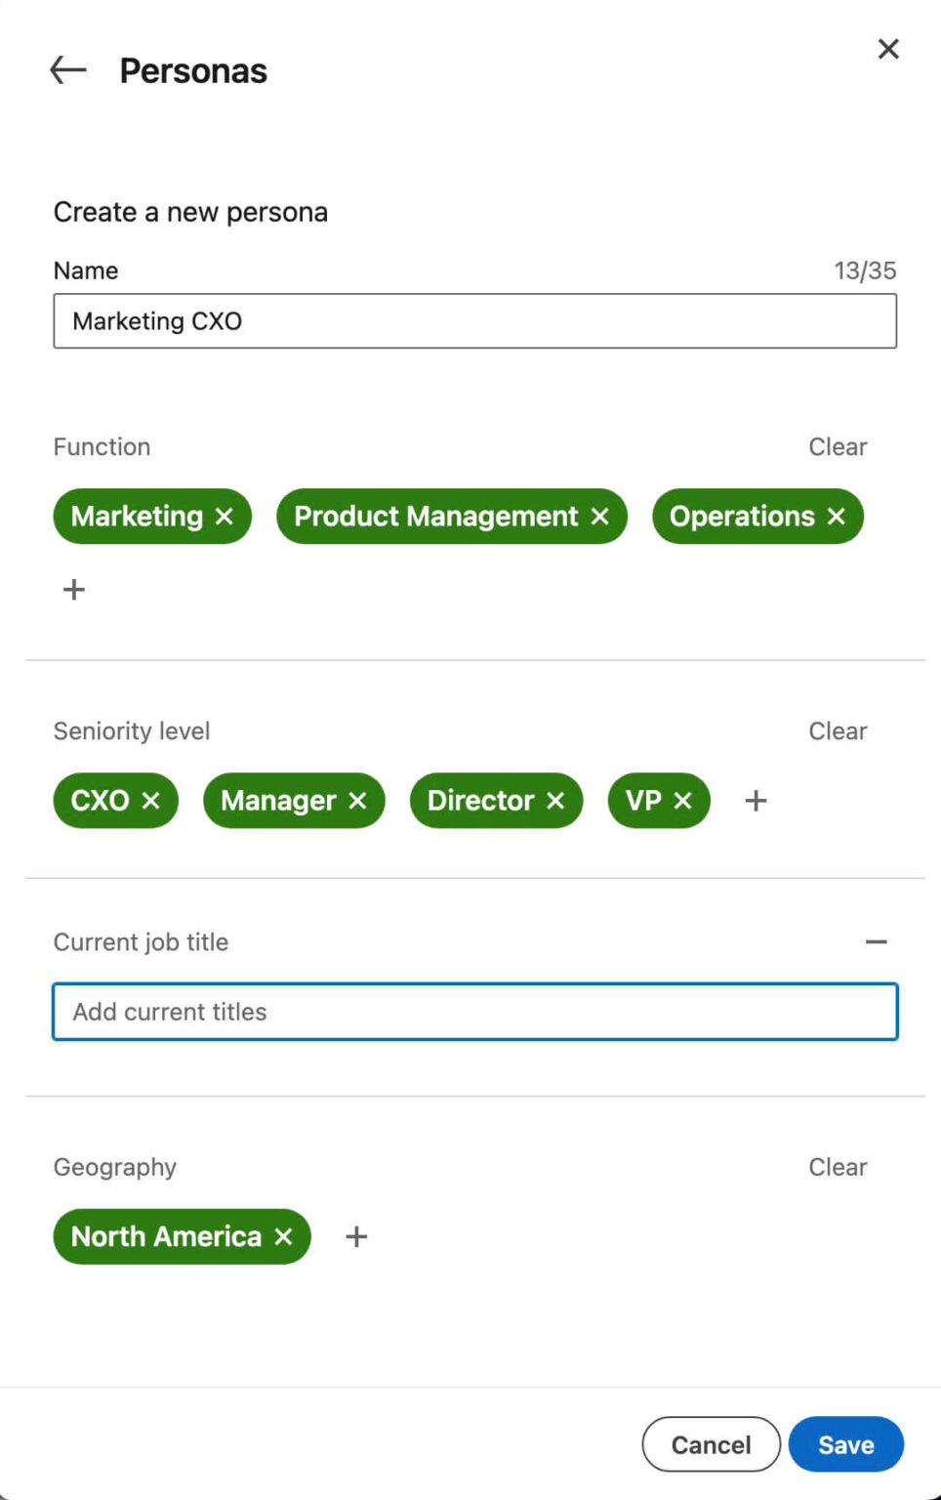Viewport: 941px width, 1500px height.
Task: Remove the CXO seniority tag
Action: point(152,800)
